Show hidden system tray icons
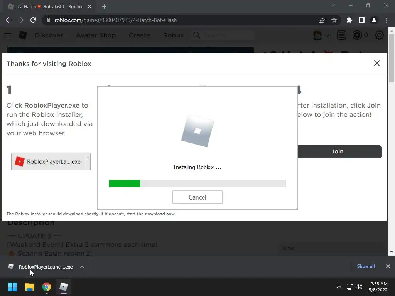Image resolution: width=395 pixels, height=296 pixels. click(x=339, y=287)
